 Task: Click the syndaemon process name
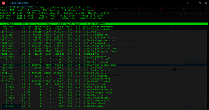click(101, 76)
